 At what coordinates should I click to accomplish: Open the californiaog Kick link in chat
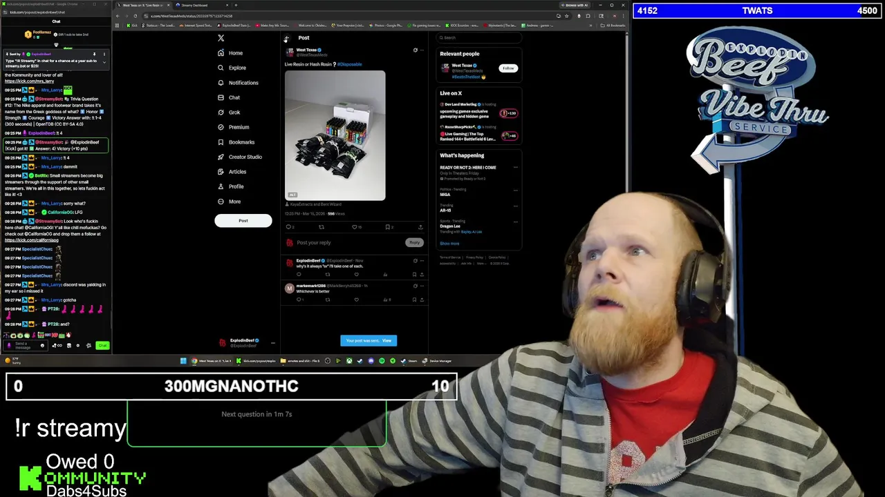(32, 240)
